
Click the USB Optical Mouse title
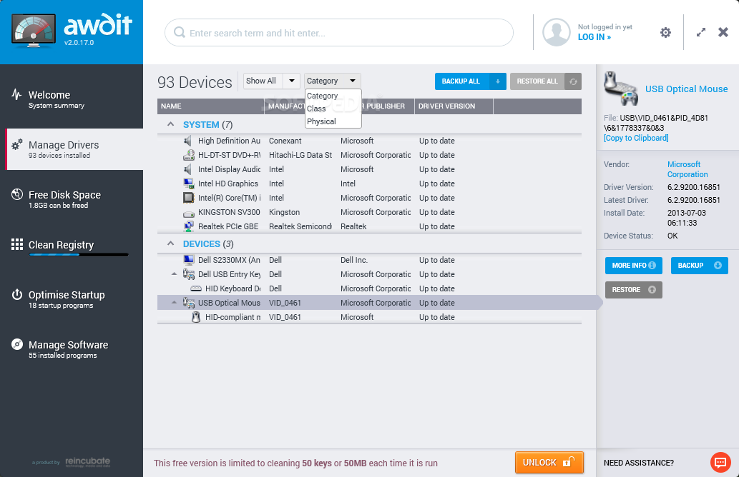tap(686, 89)
